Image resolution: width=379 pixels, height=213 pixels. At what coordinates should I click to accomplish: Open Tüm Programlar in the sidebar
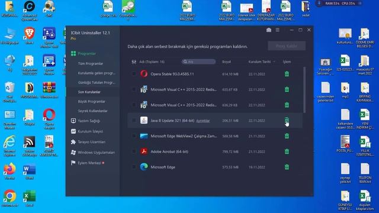(91, 63)
